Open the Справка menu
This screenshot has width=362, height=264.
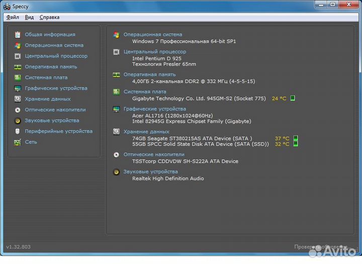point(49,17)
